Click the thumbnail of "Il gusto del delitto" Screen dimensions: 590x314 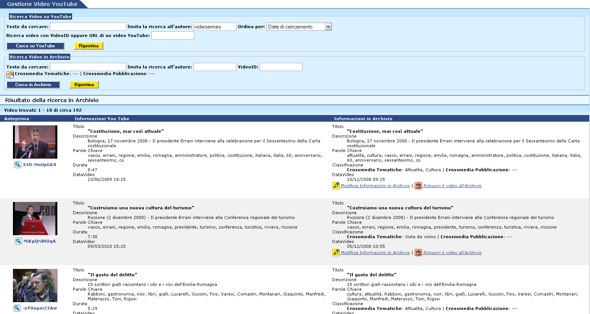coord(35,286)
